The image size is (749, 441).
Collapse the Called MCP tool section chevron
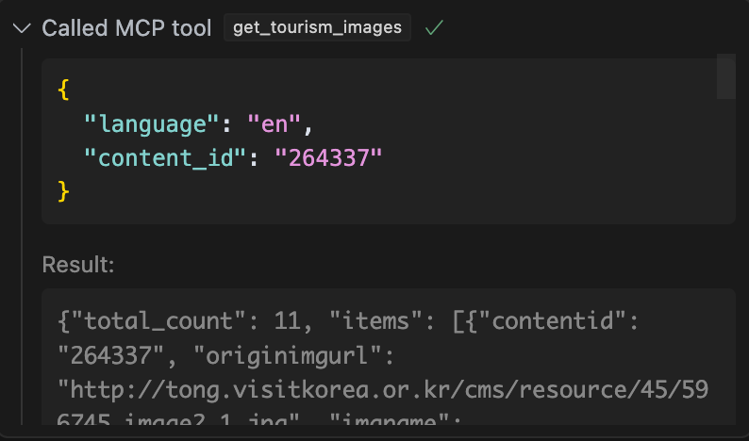tap(22, 28)
